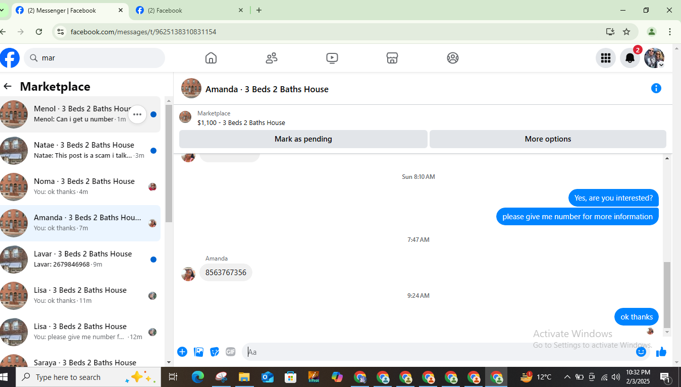
Task: Click the Mark as pending button
Action: (x=303, y=139)
